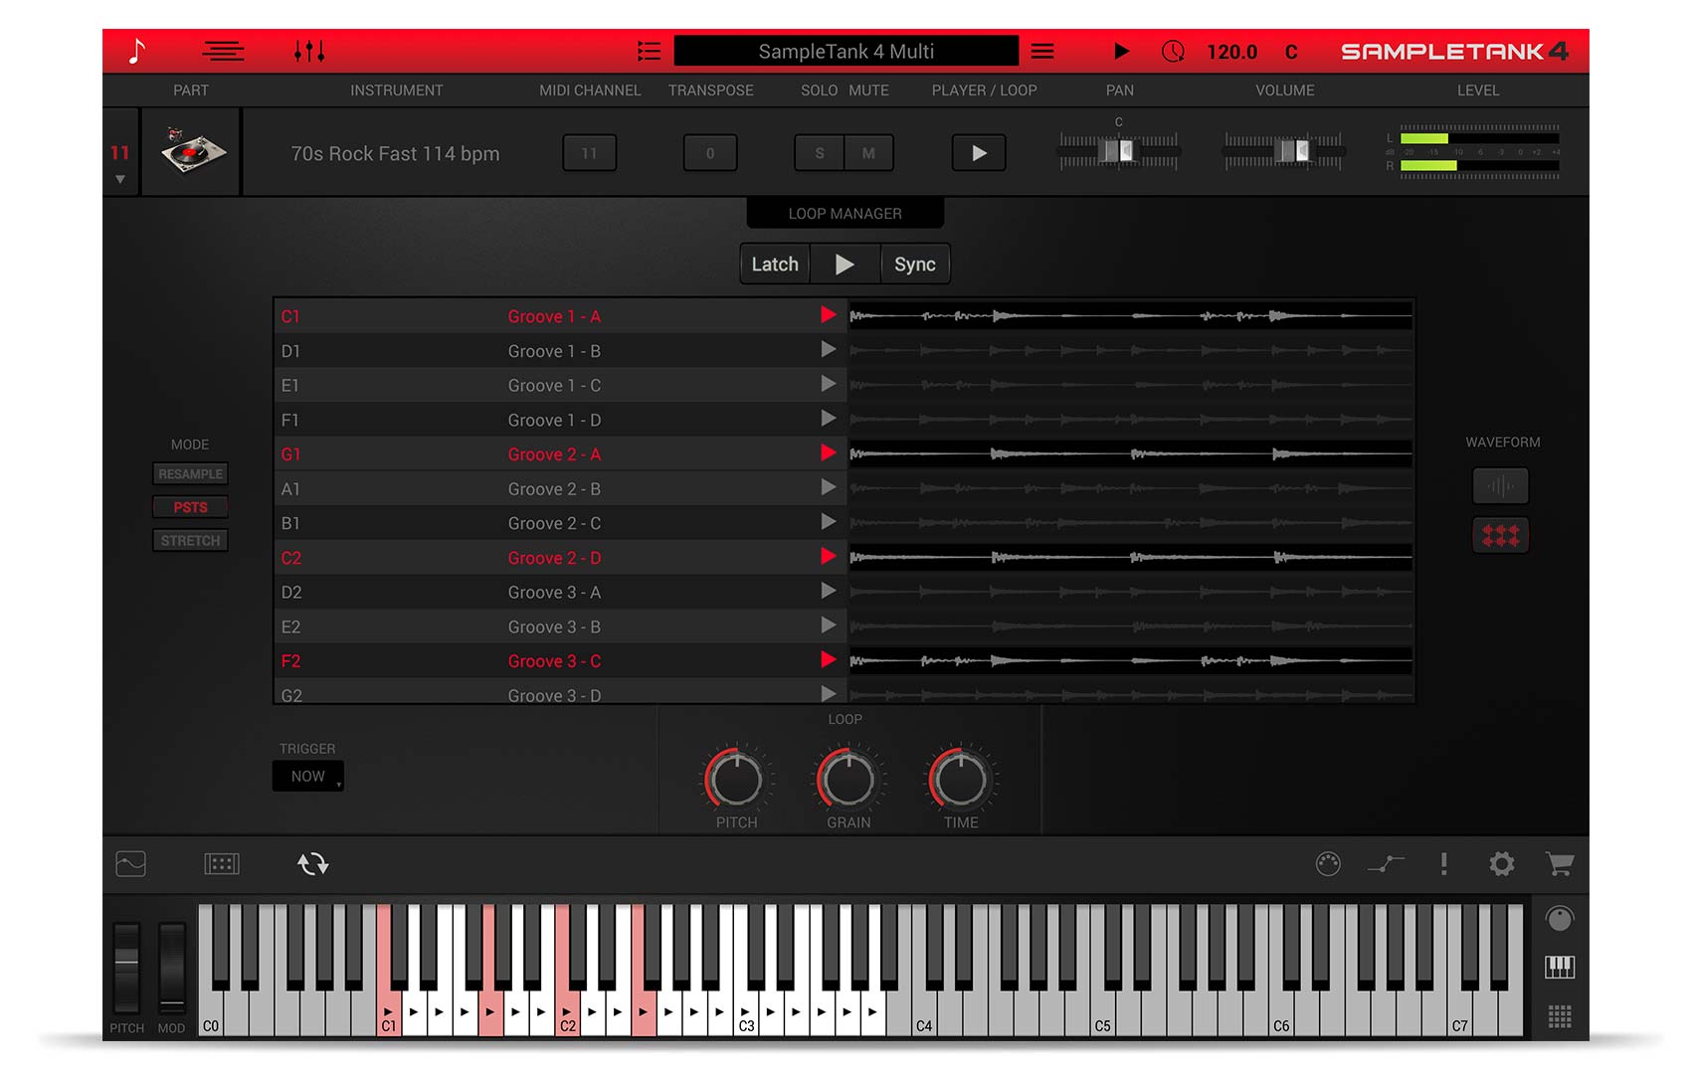Viewport: 1691px width, 1074px height.
Task: Open the Trigger NOW dropdown
Action: (x=308, y=776)
